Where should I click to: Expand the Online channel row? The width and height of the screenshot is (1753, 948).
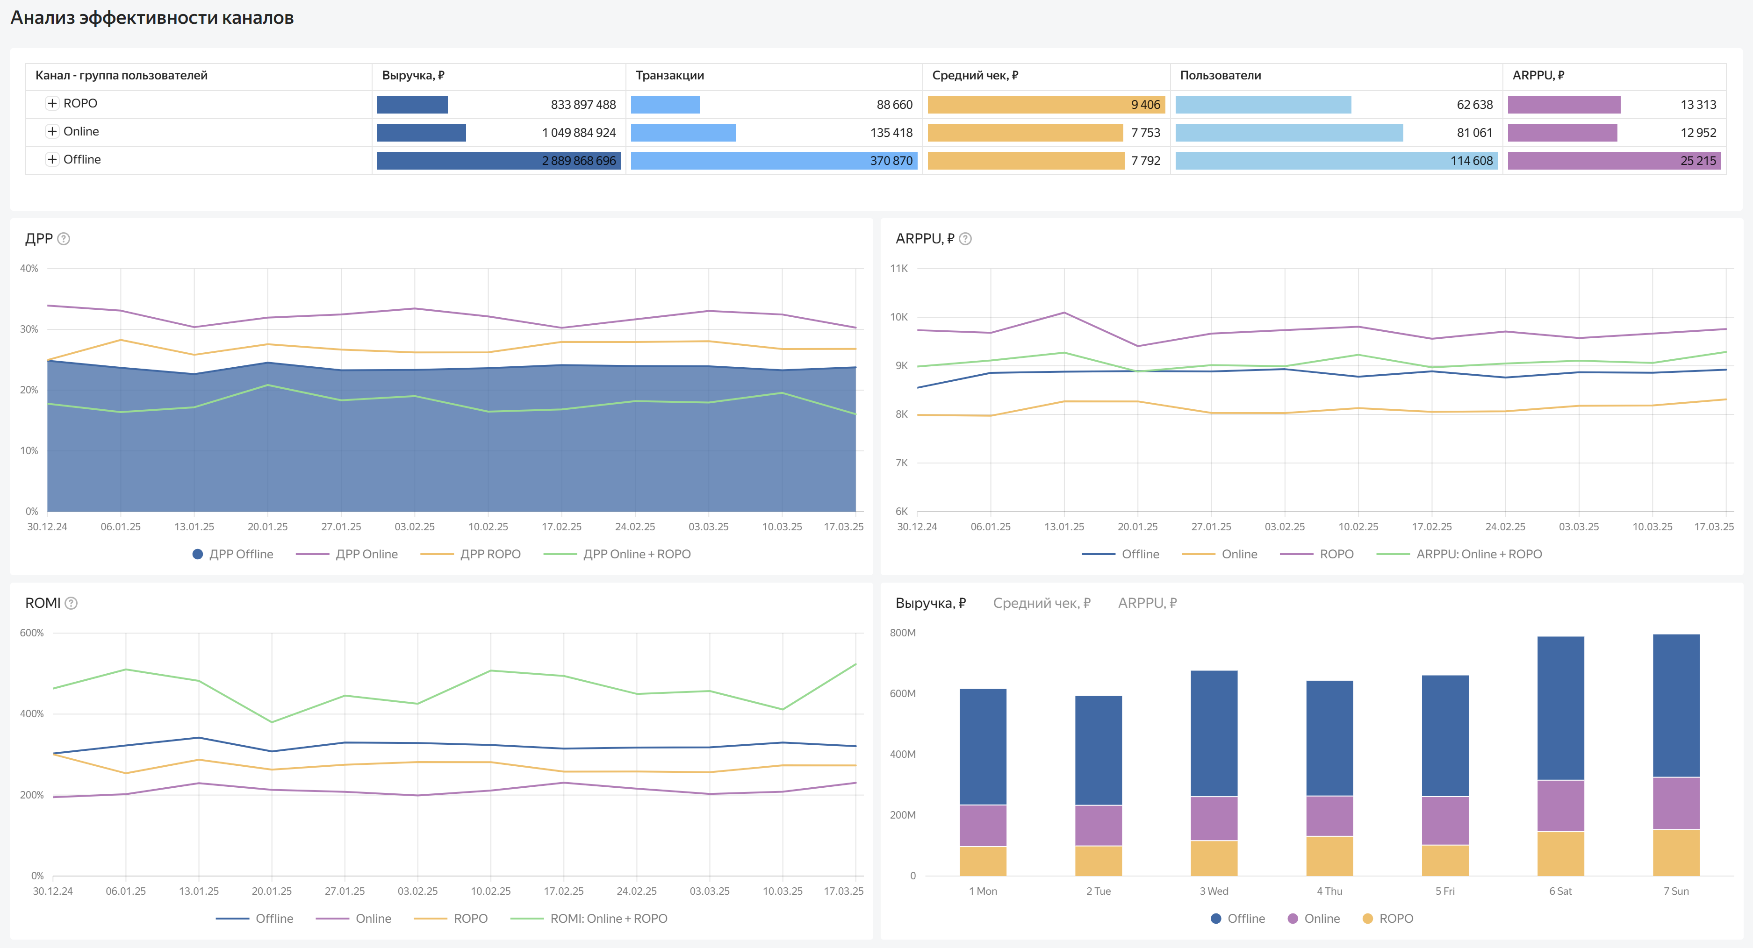click(x=52, y=131)
